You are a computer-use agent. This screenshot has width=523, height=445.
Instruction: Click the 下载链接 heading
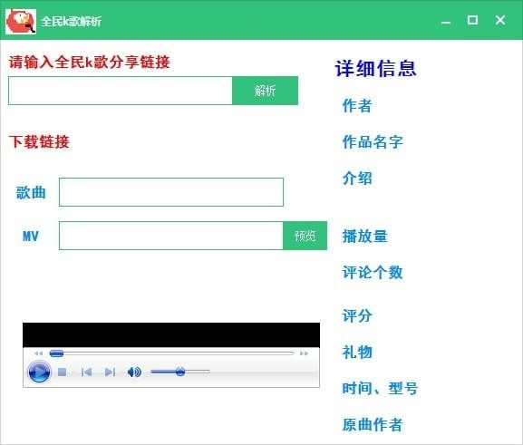coord(39,141)
